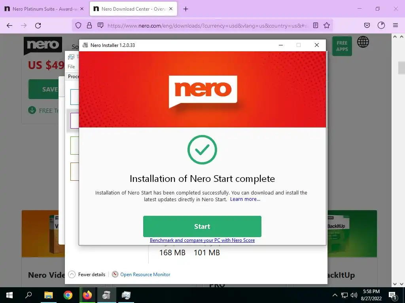Click the FREE APPS button on webpage
The image size is (405, 303).
pyautogui.click(x=342, y=46)
